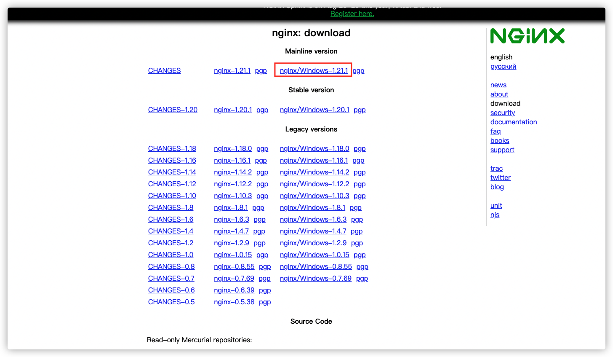Open CHANGES-1.10 link
613x357 pixels.
[x=172, y=196]
